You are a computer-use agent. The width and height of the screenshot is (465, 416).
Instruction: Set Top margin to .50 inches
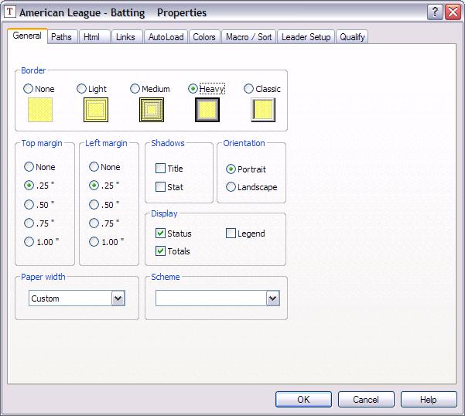[29, 204]
